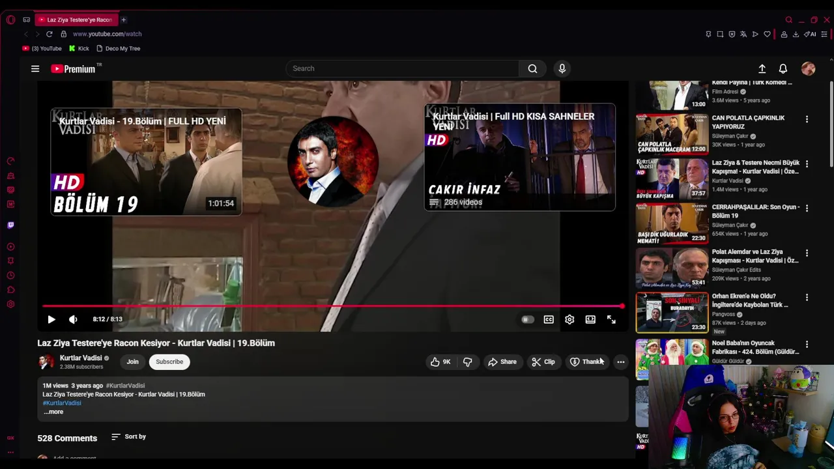Open the 19.Bölüm FULL HD end-screen video
The width and height of the screenshot is (834, 469).
click(x=147, y=162)
